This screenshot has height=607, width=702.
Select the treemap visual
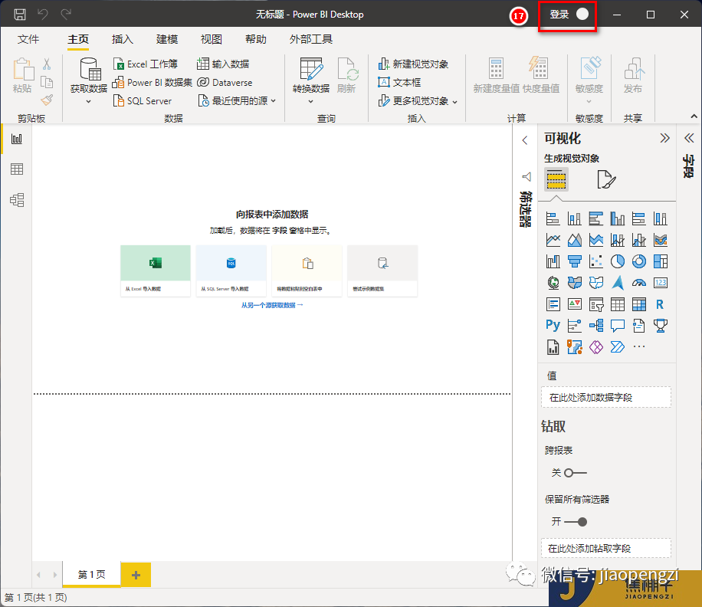[x=661, y=261]
